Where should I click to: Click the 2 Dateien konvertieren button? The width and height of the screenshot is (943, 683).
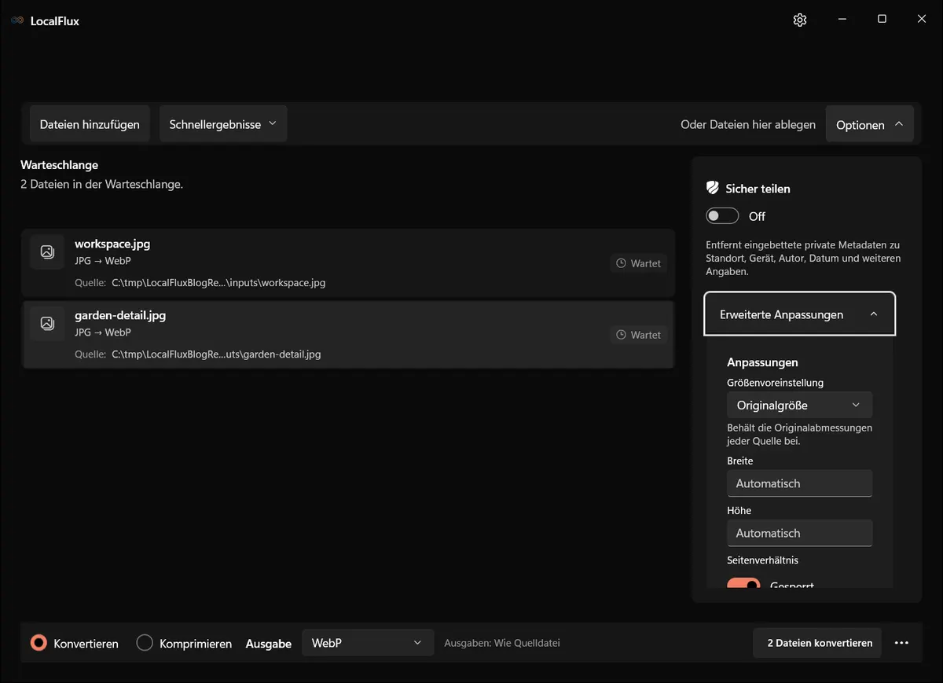point(817,643)
